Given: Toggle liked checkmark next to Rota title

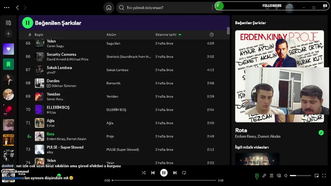Looking at the screenshot, I should click(321, 133).
